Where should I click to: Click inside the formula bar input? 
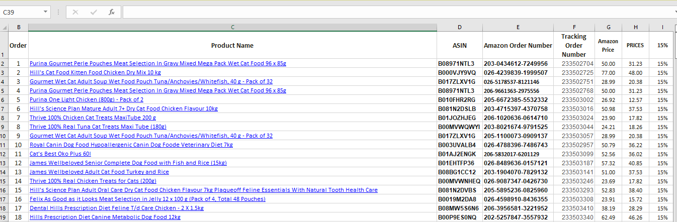[x=397, y=12]
